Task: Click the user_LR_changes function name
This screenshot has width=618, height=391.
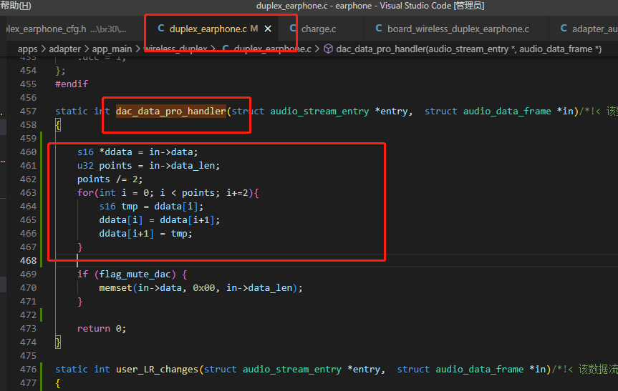Action: [x=157, y=369]
